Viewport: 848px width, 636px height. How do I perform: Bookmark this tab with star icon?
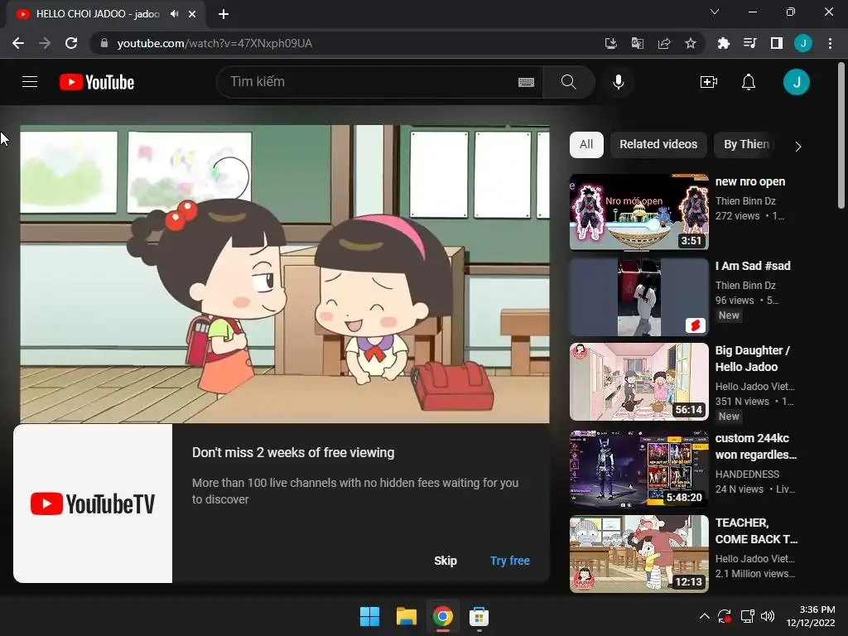coord(691,43)
